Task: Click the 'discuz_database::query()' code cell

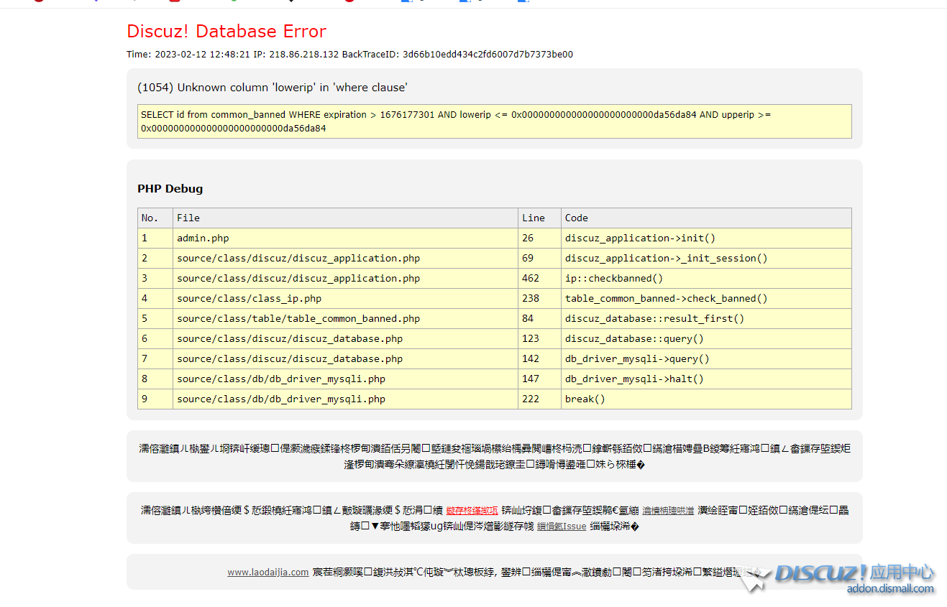Action: [x=706, y=338]
